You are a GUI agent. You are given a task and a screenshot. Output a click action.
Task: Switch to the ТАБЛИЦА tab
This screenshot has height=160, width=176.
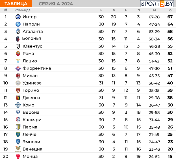[16, 4]
